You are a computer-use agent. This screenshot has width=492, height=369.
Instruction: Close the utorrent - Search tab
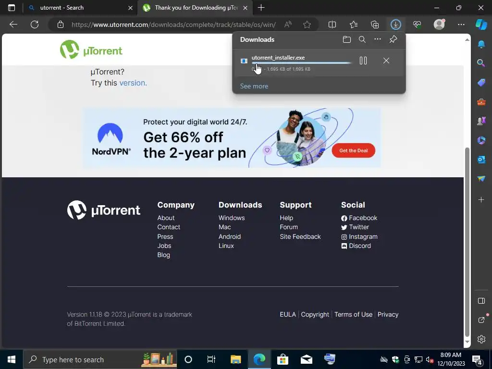(x=130, y=8)
